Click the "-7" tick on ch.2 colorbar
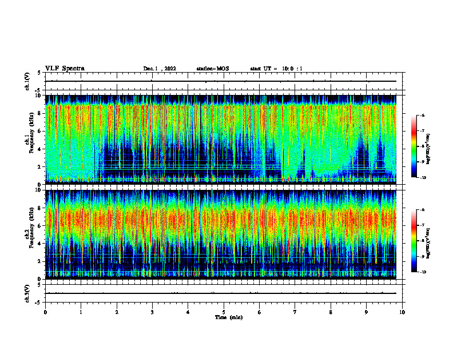This screenshot has width=453, height=350. click(422, 225)
